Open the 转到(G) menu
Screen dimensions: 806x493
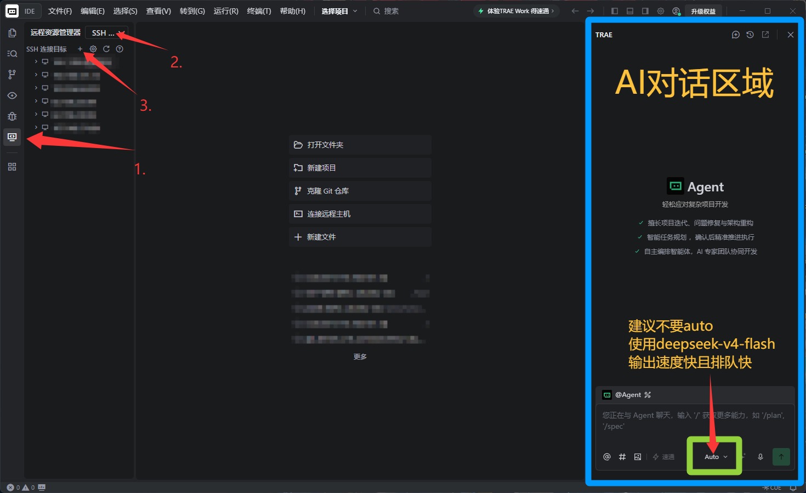click(x=192, y=11)
